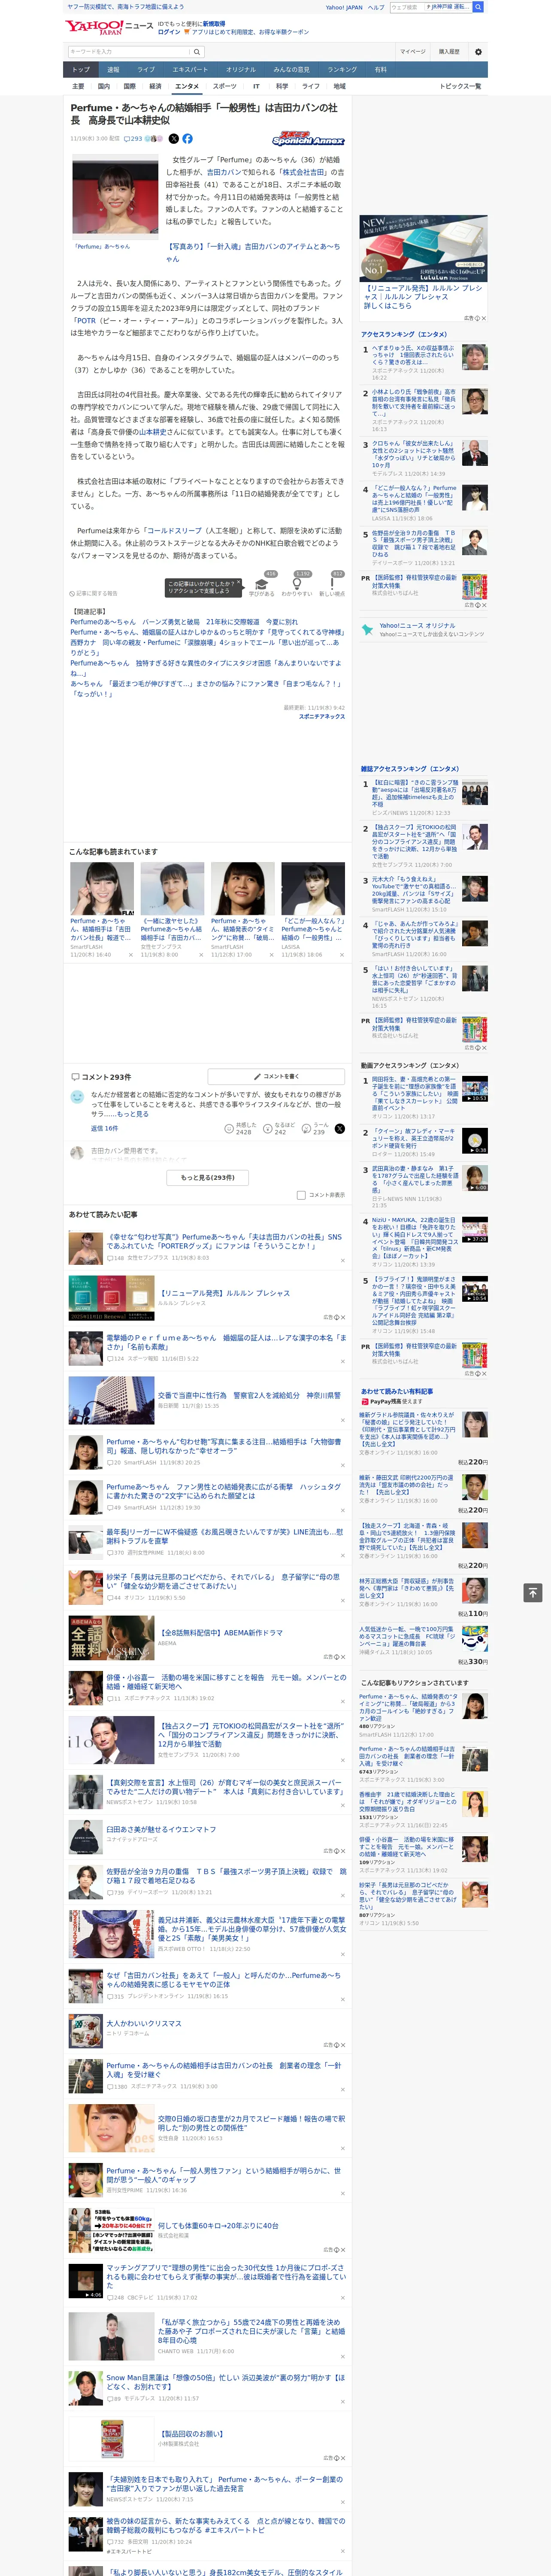
Task: Click コメントを書く button
Action: [x=277, y=1077]
